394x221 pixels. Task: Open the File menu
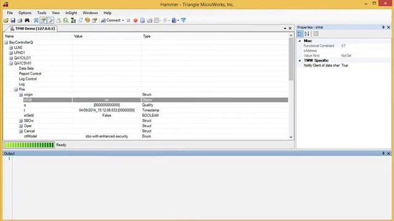pyautogui.click(x=10, y=13)
